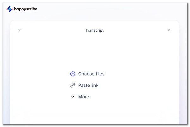Select the Choose files option

pyautogui.click(x=87, y=74)
